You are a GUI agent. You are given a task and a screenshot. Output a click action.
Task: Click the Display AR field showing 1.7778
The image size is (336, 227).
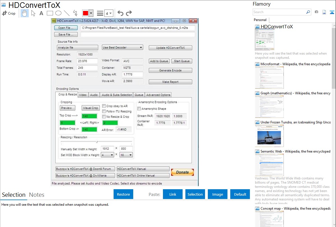[x=132, y=74]
